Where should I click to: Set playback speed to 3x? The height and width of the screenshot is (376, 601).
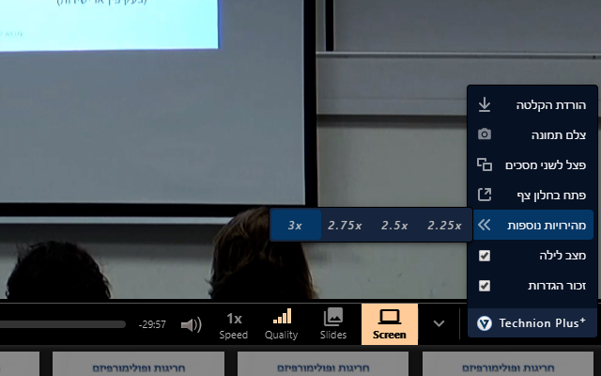coord(295,226)
